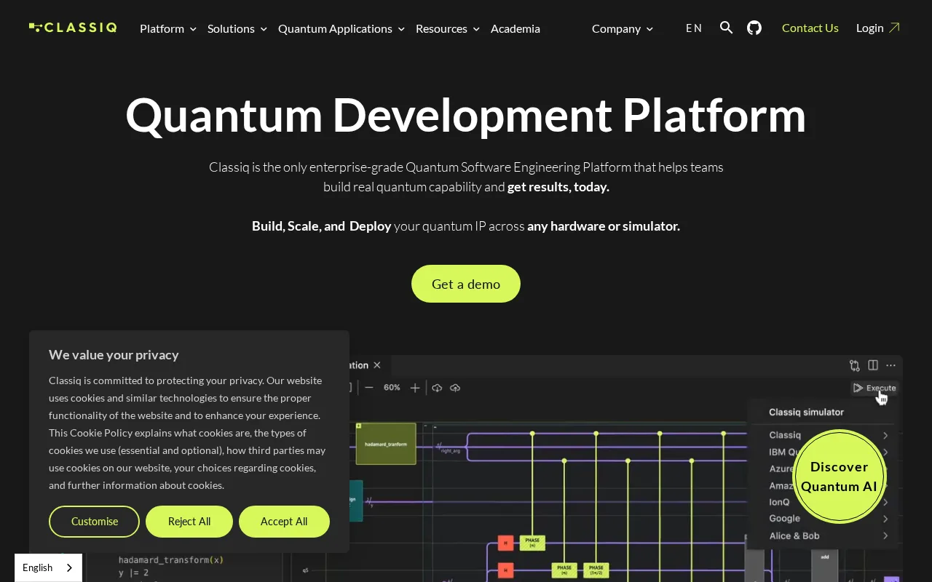This screenshot has width=932, height=582.
Task: Click the Execute play button
Action: pos(874,388)
